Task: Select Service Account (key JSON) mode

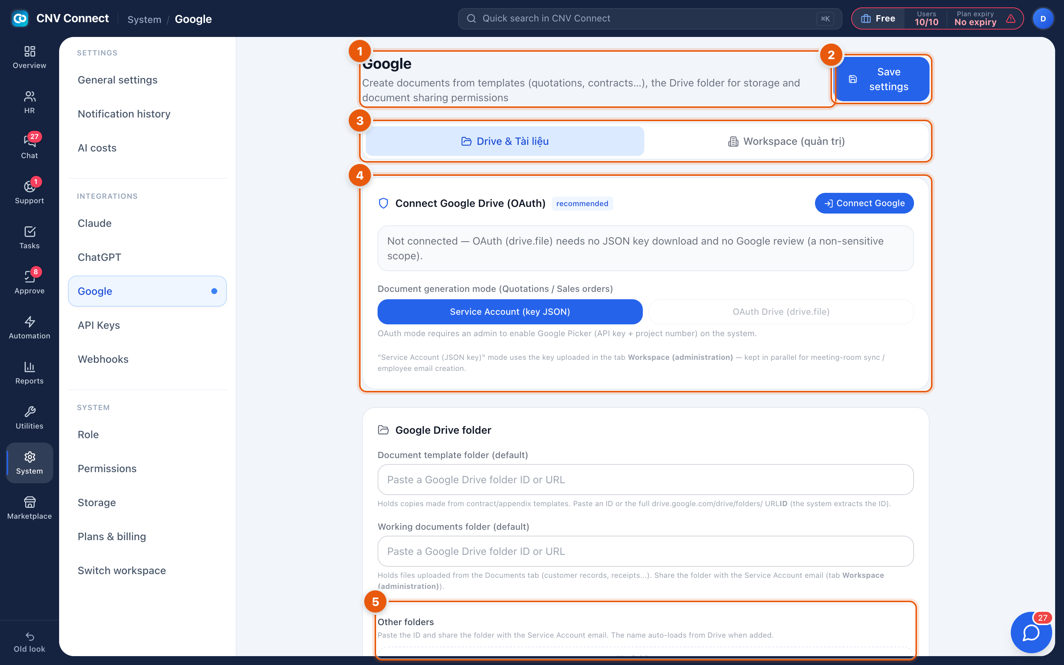Action: pos(510,312)
